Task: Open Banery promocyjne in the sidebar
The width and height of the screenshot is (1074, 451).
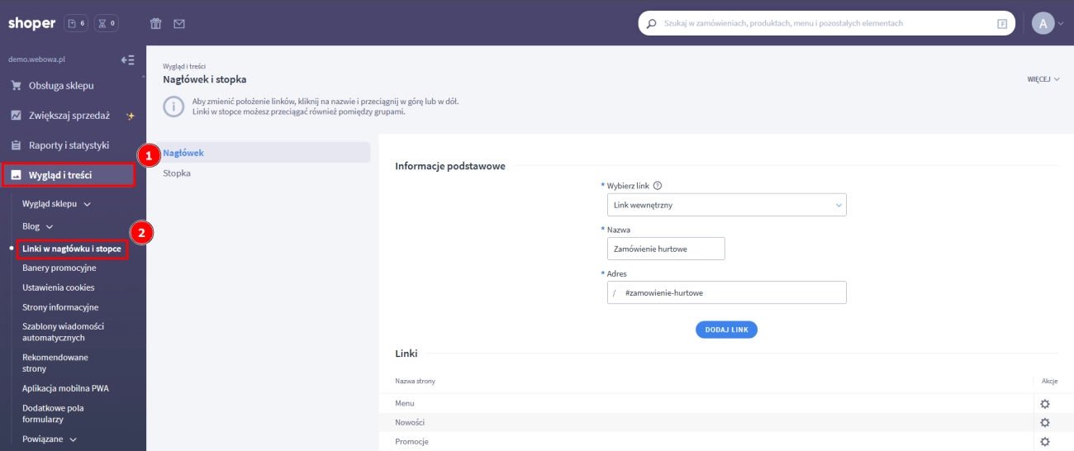Action: pyautogui.click(x=59, y=268)
